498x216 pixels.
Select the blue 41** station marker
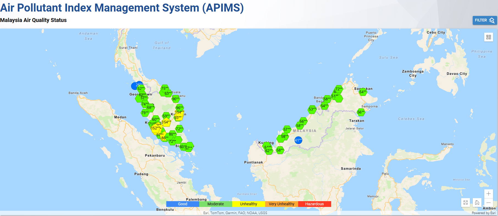pos(298,140)
